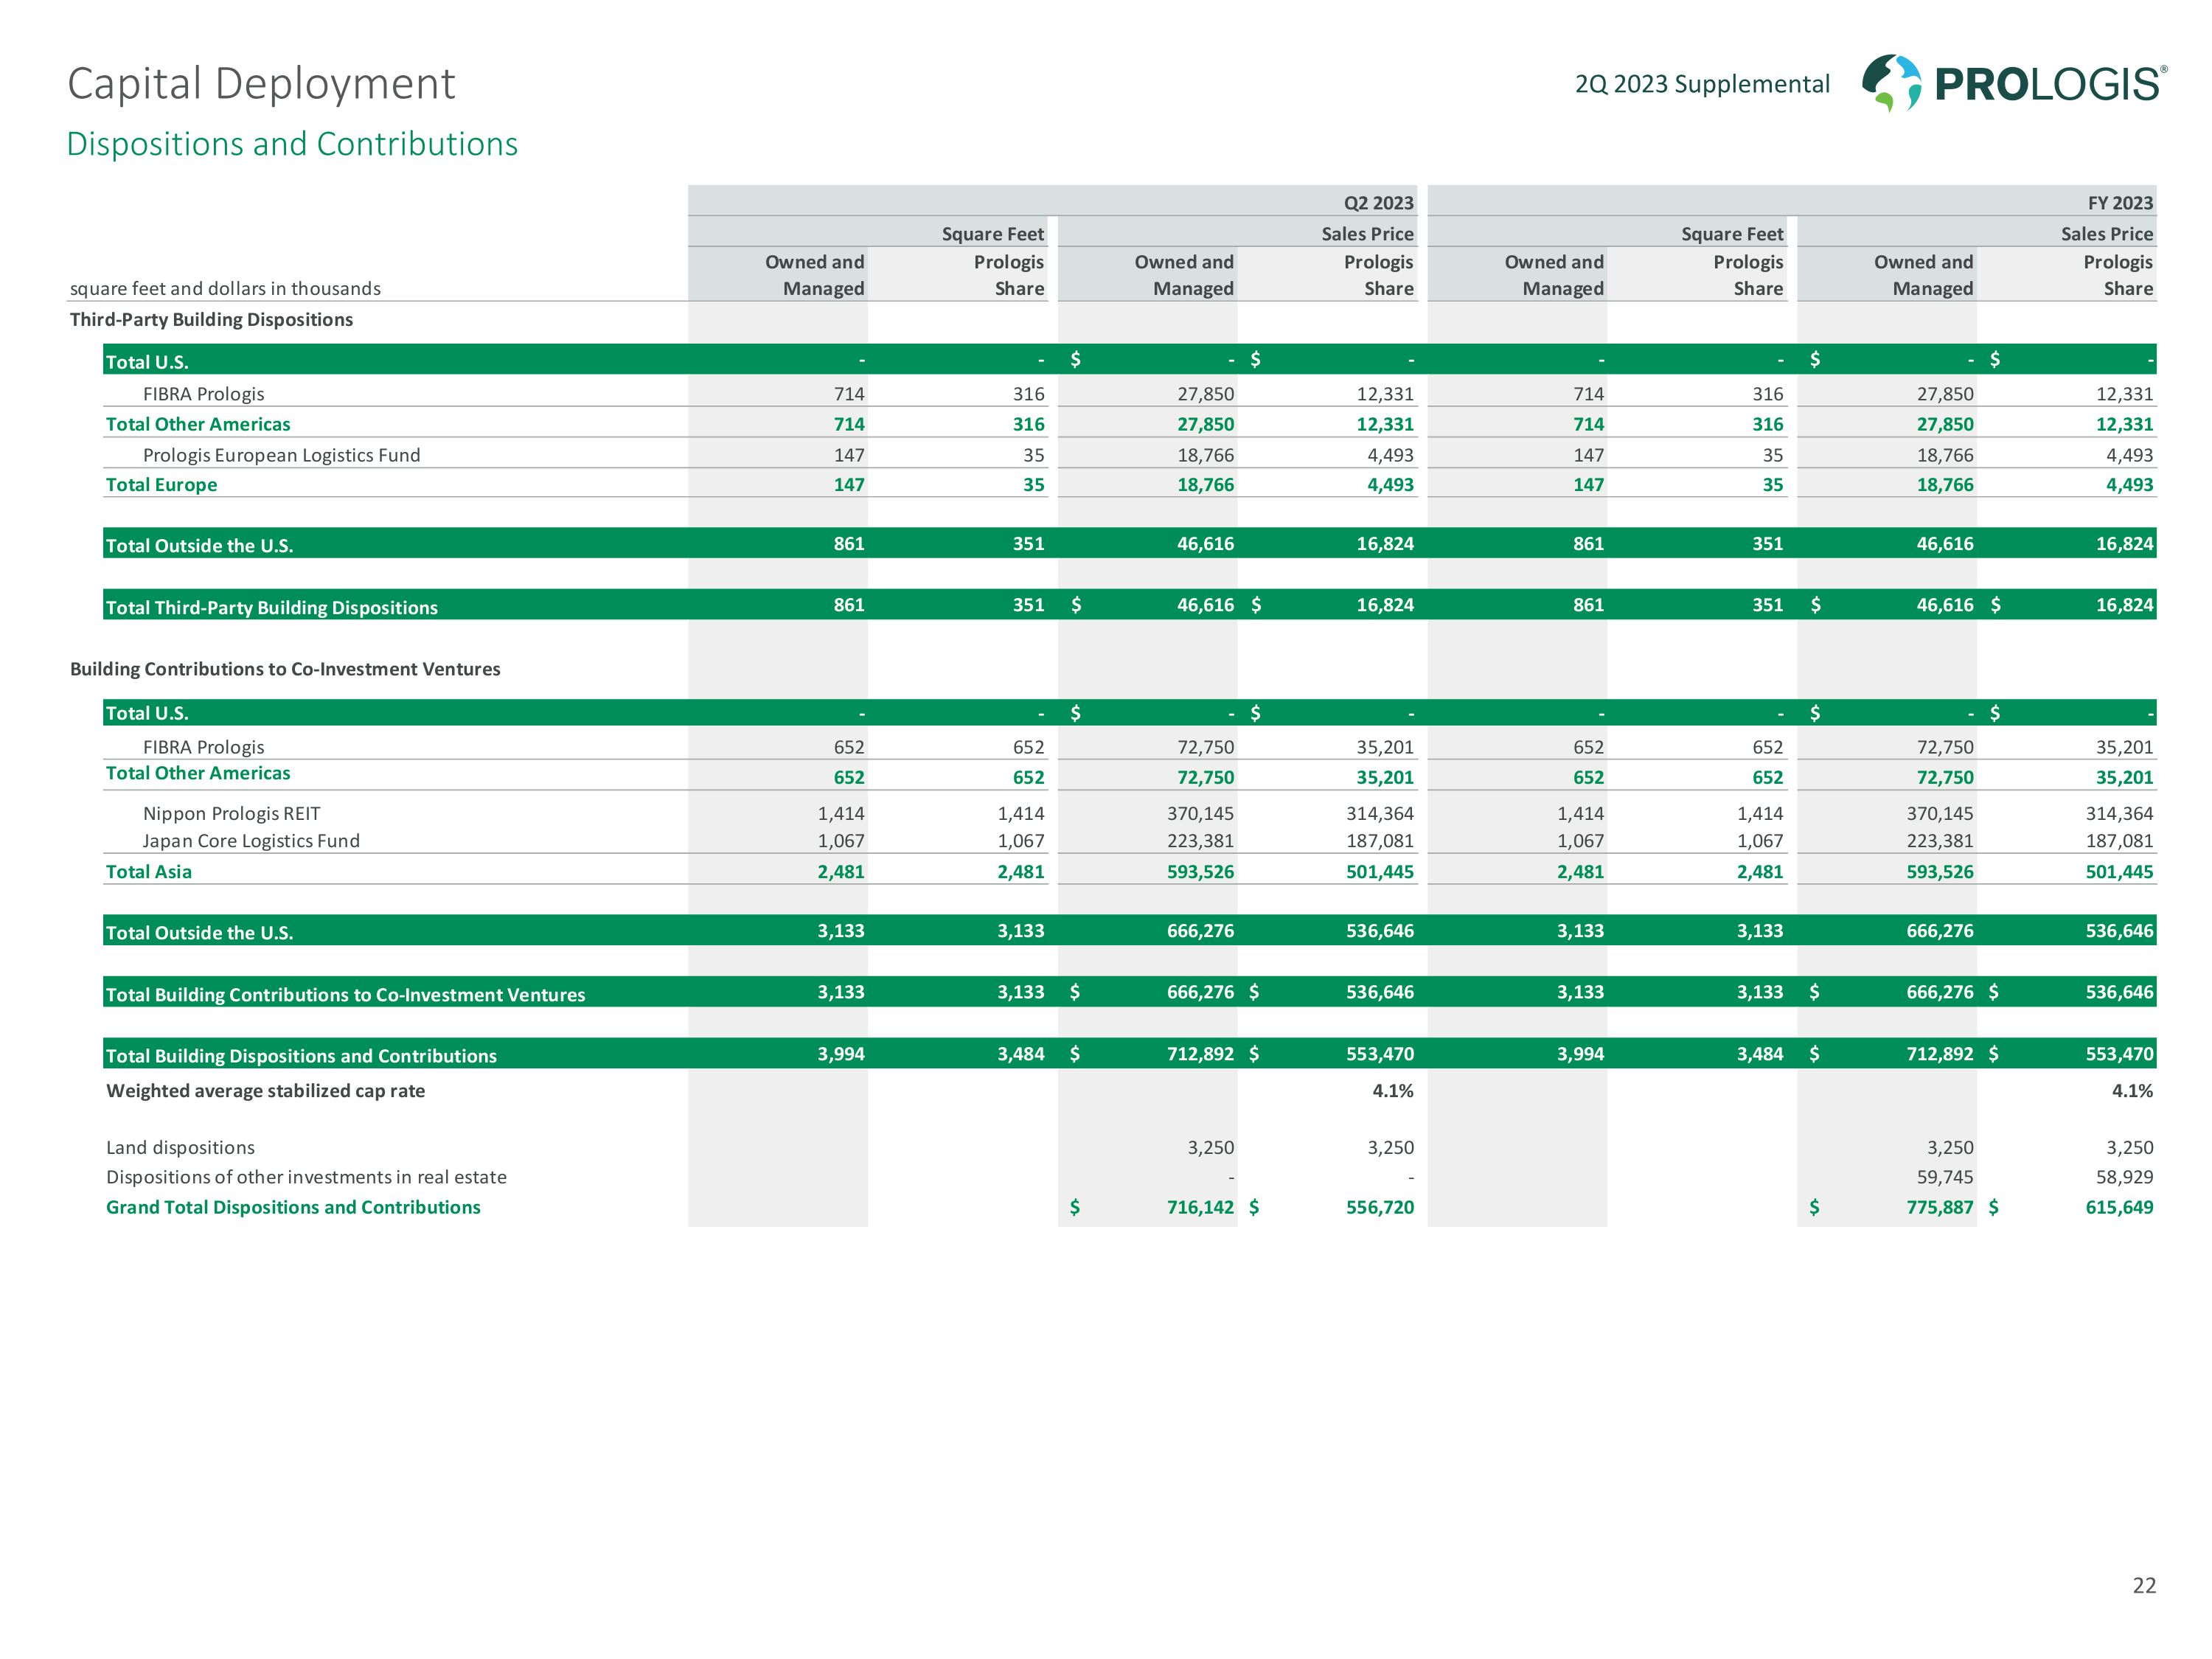Click the Total Asia row label

click(149, 872)
